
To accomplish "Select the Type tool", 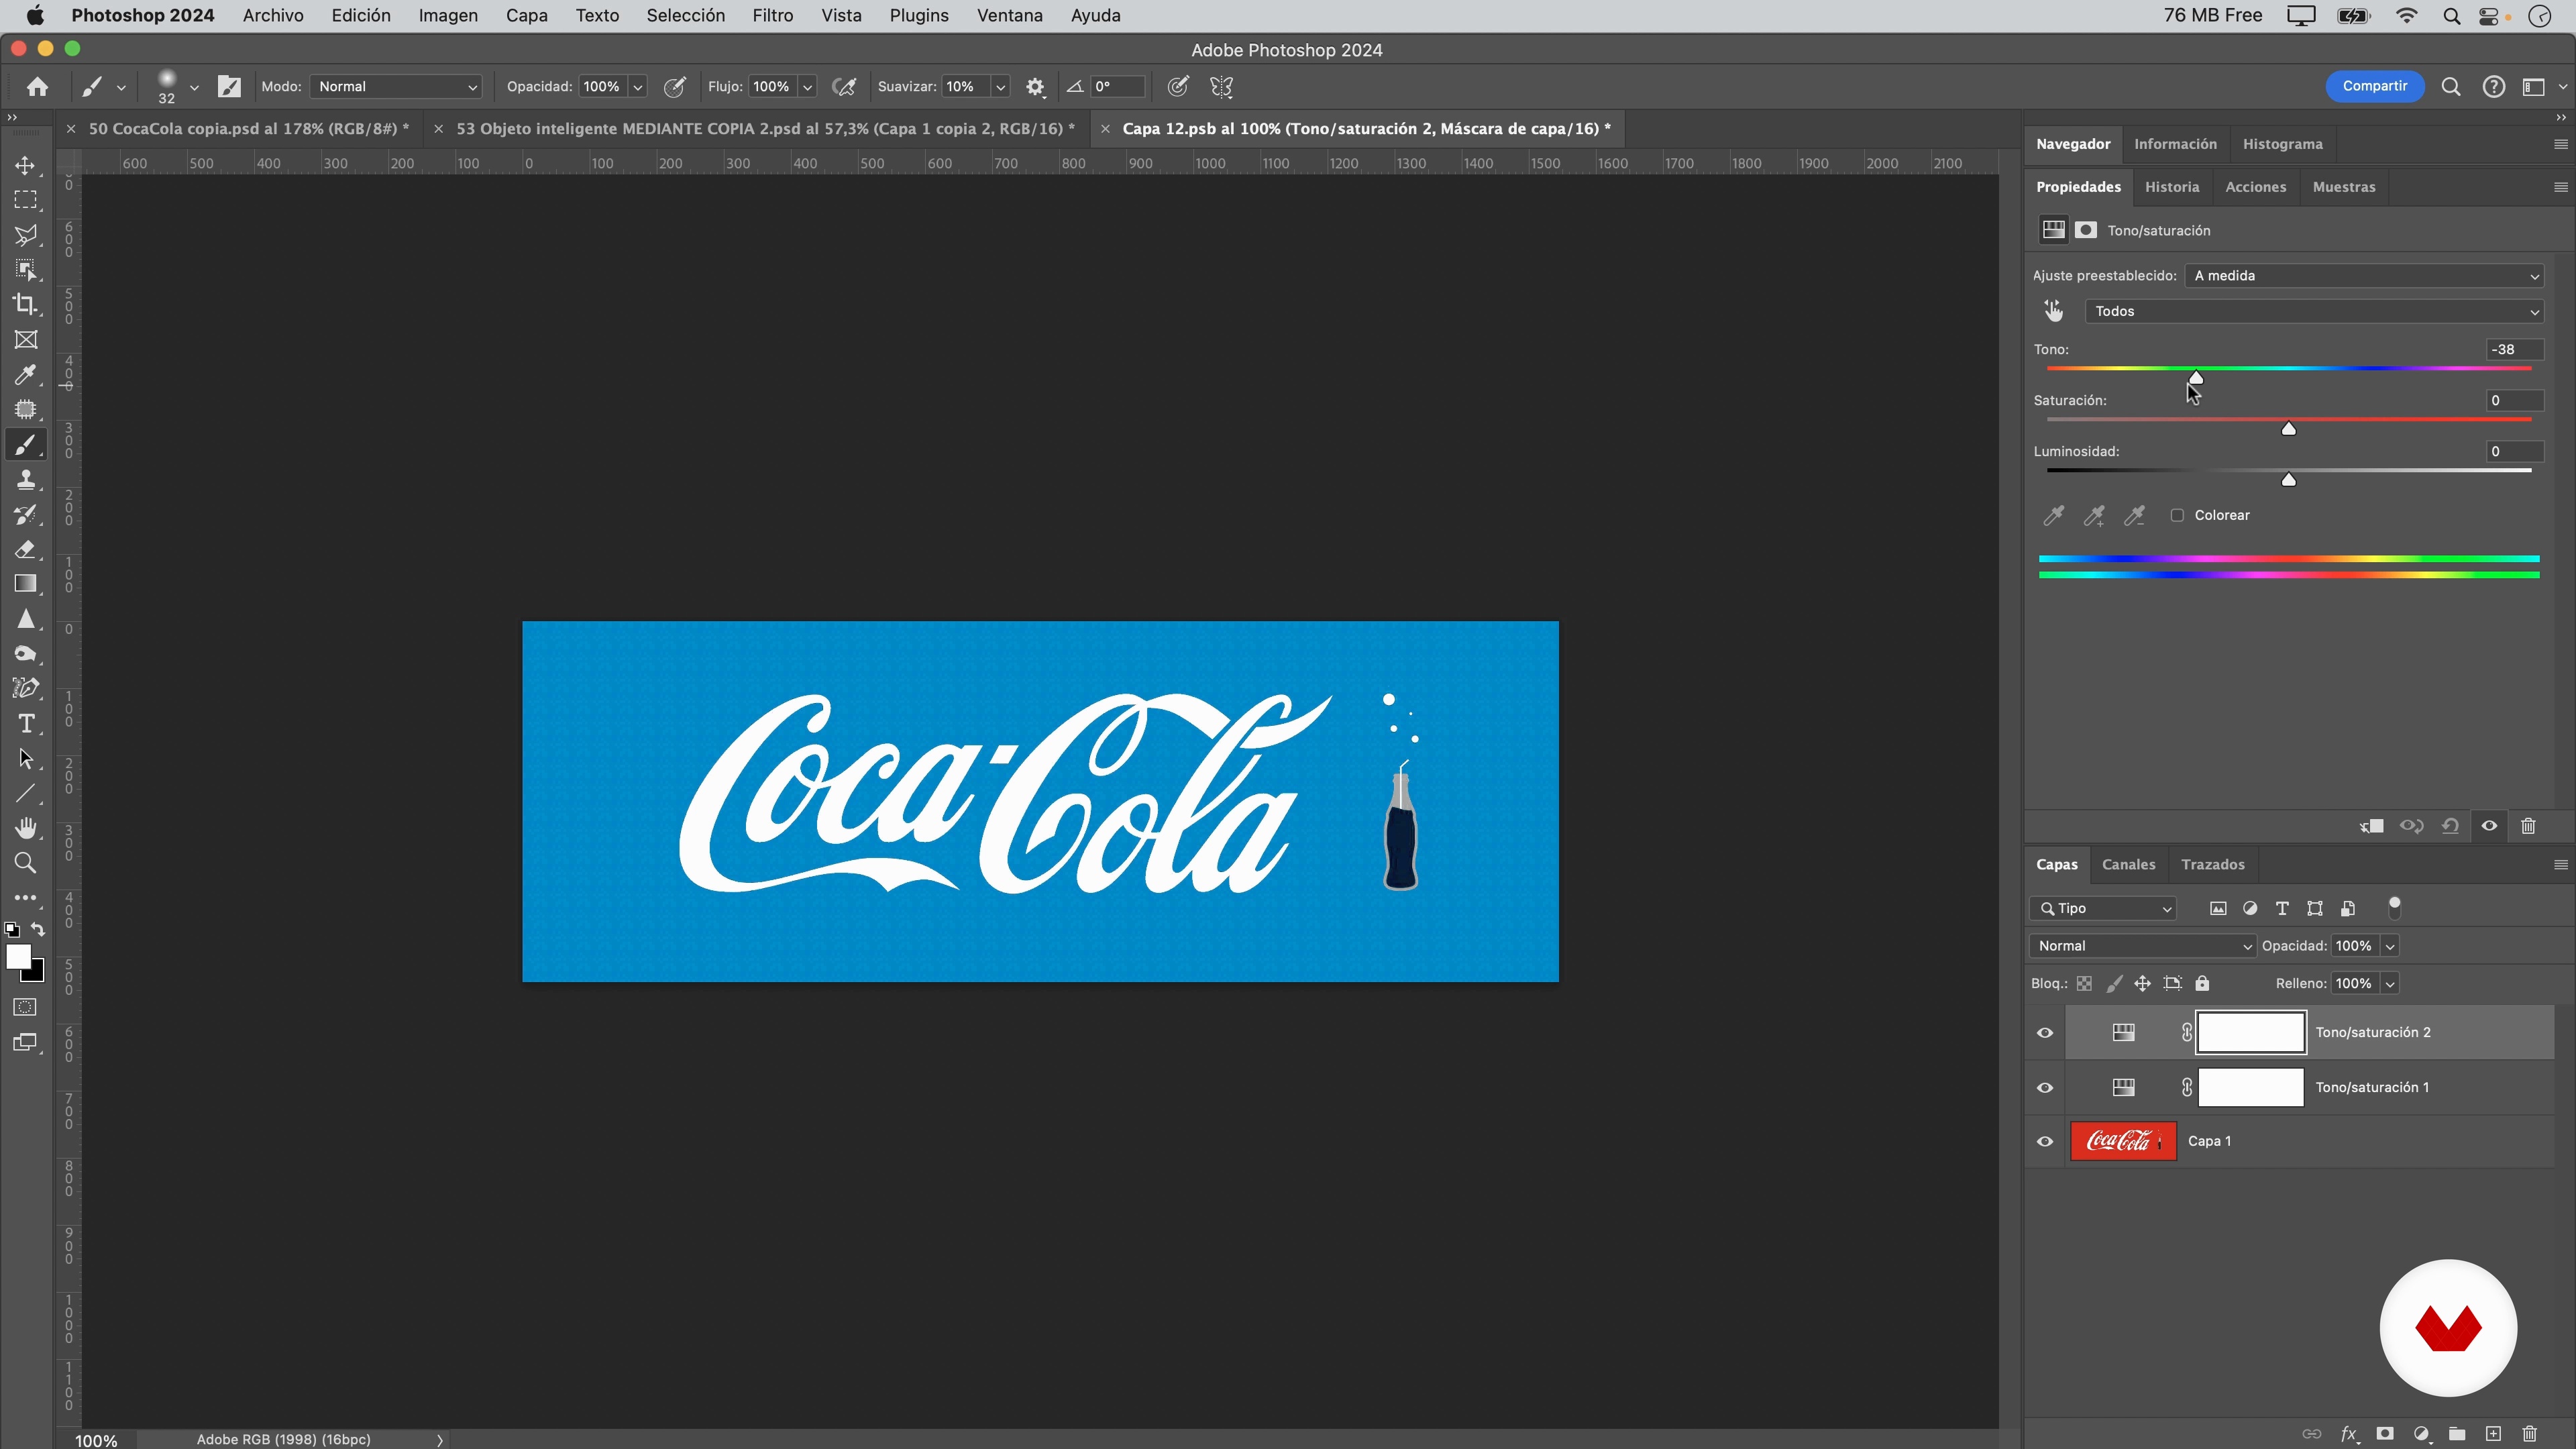I will [25, 723].
